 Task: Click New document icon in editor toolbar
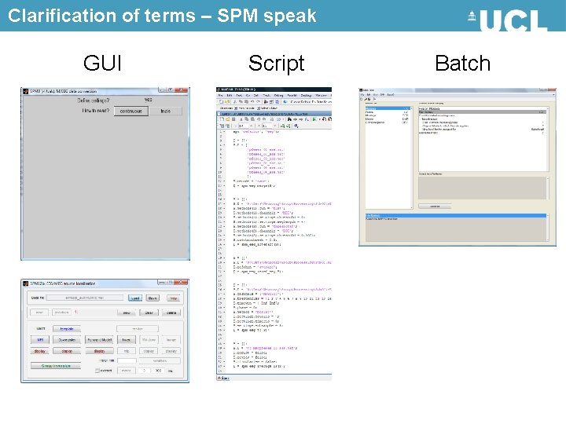(222, 119)
